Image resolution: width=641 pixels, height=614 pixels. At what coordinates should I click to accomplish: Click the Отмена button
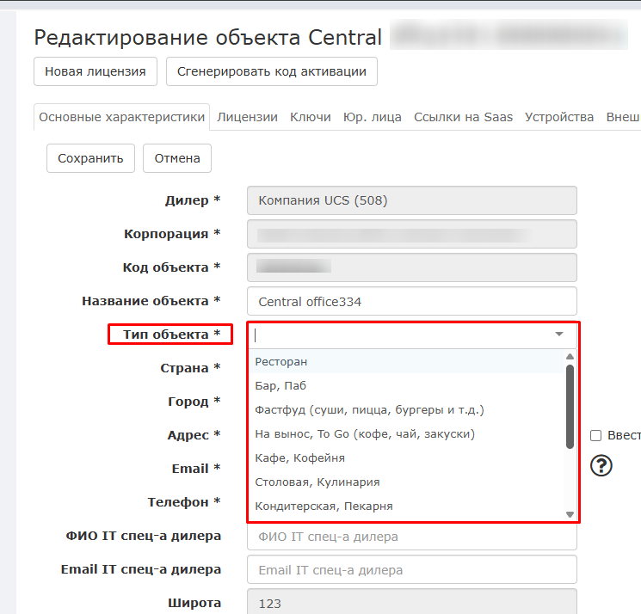coord(177,158)
